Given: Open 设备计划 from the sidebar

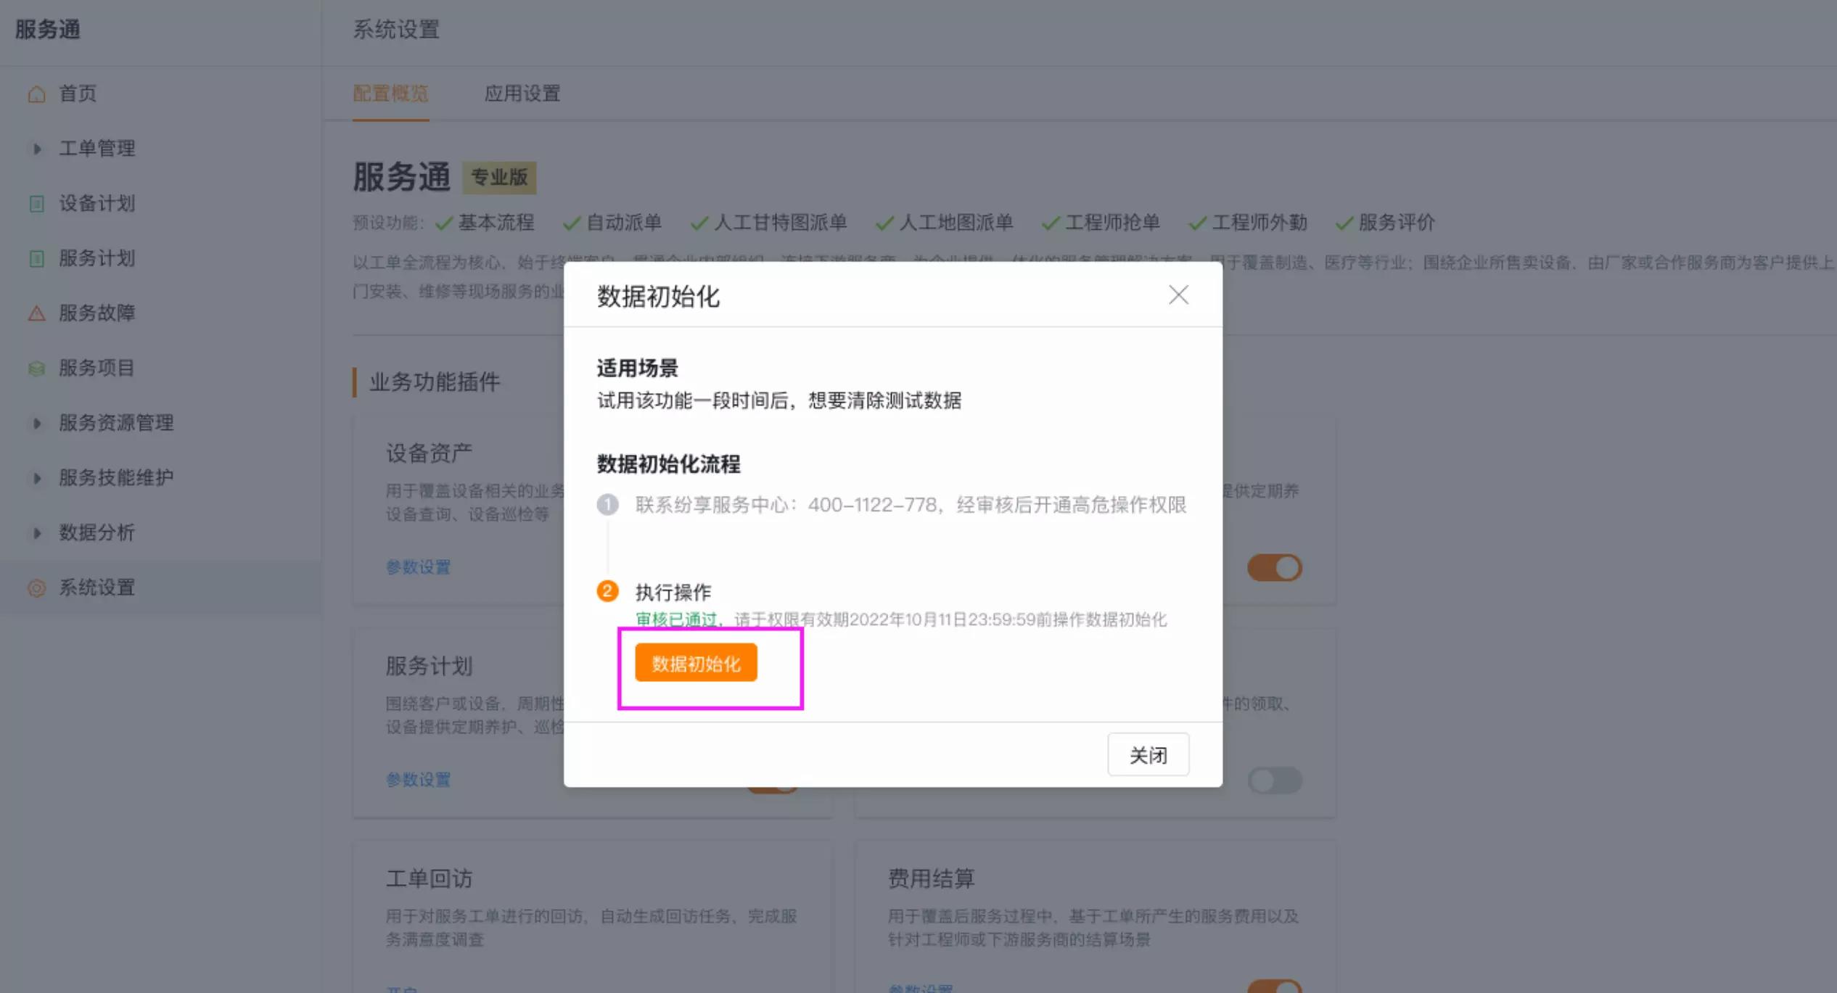Looking at the screenshot, I should 97,204.
